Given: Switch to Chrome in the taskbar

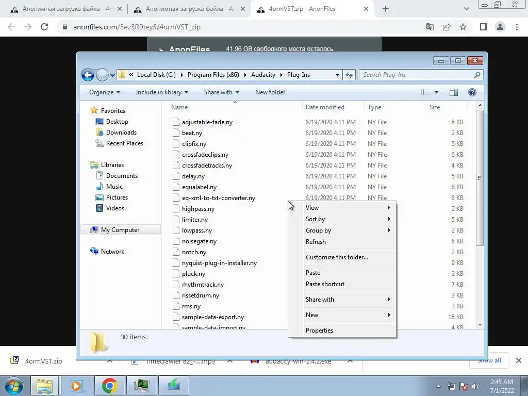Looking at the screenshot, I should [x=109, y=386].
